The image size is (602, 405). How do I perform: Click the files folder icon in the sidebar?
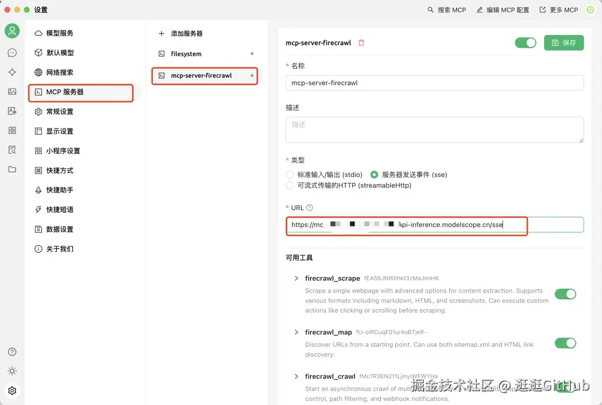[x=12, y=169]
